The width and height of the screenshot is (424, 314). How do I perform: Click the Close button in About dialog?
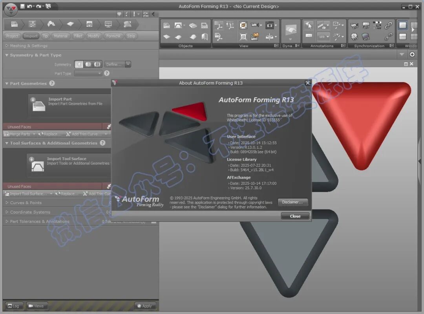pyautogui.click(x=295, y=216)
